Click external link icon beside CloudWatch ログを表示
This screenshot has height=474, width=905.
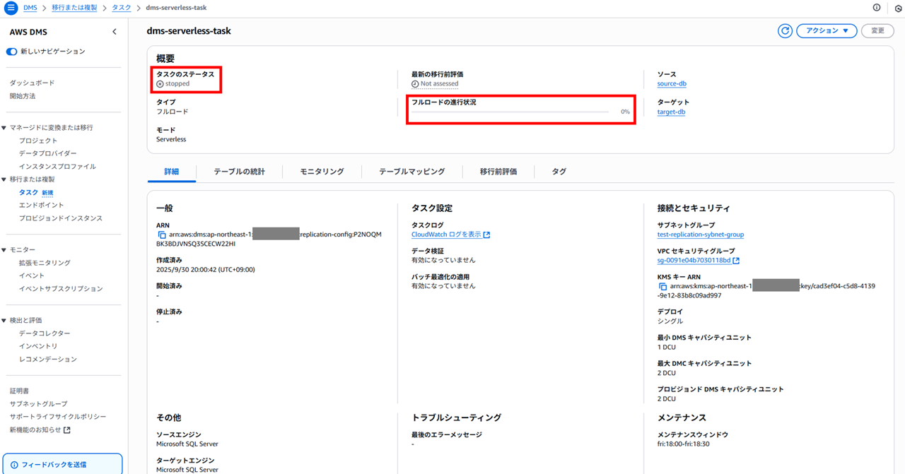click(486, 235)
